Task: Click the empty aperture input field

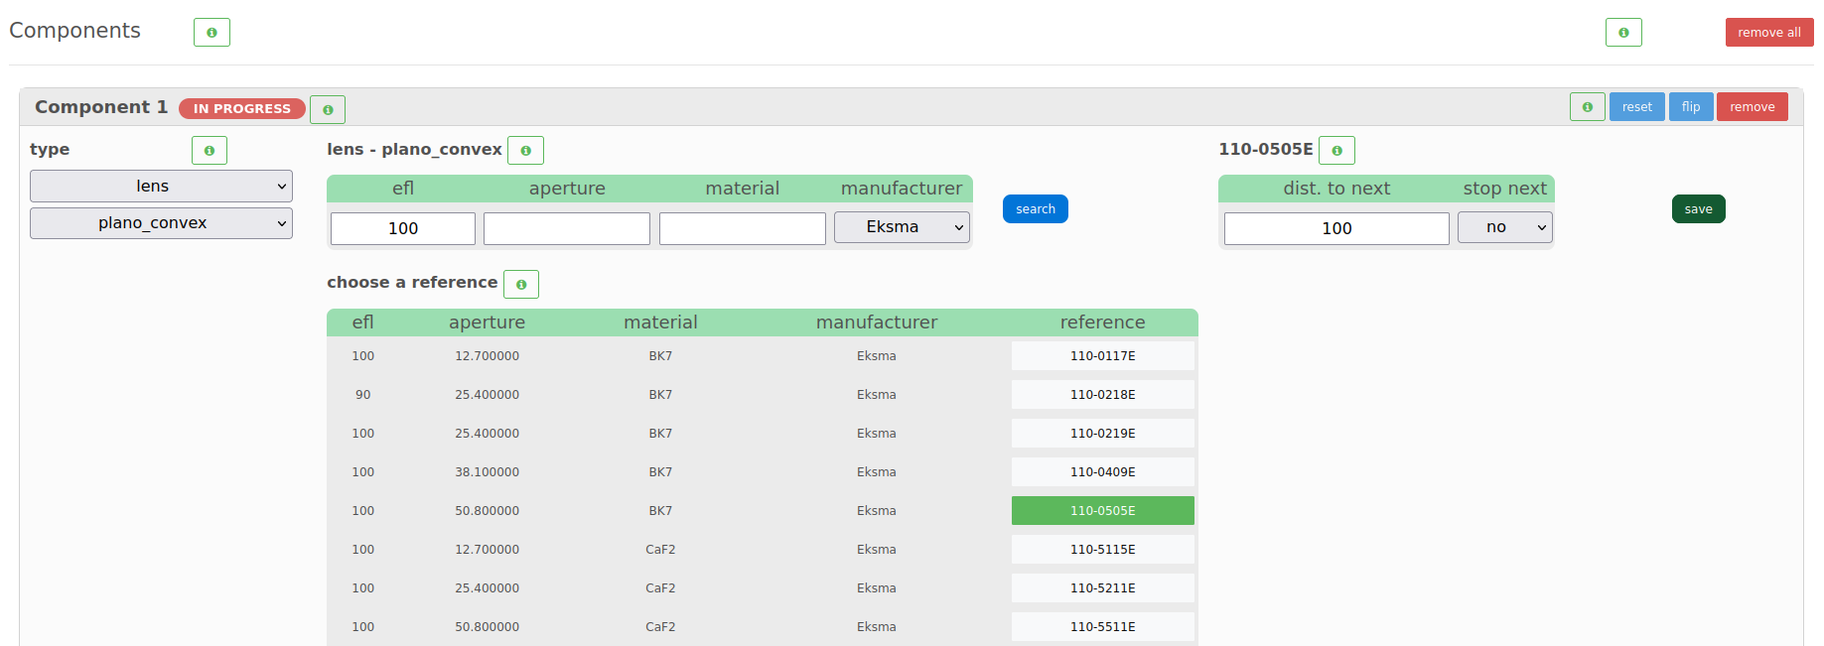Action: (x=567, y=228)
